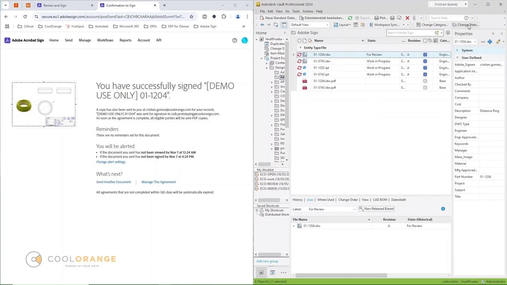Click the blue info icon in Uses tab

(x=443, y=208)
